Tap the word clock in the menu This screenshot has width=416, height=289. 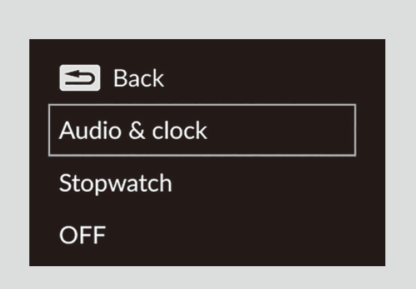pyautogui.click(x=179, y=130)
